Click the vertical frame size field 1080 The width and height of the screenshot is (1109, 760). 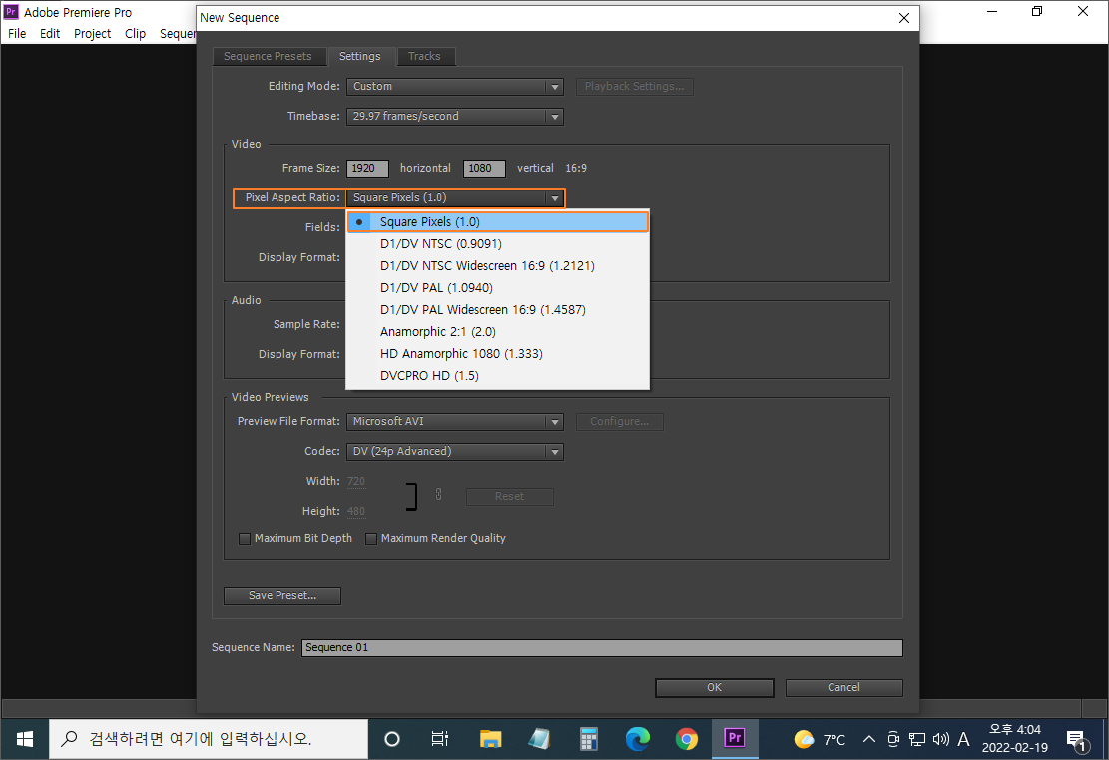pos(484,169)
